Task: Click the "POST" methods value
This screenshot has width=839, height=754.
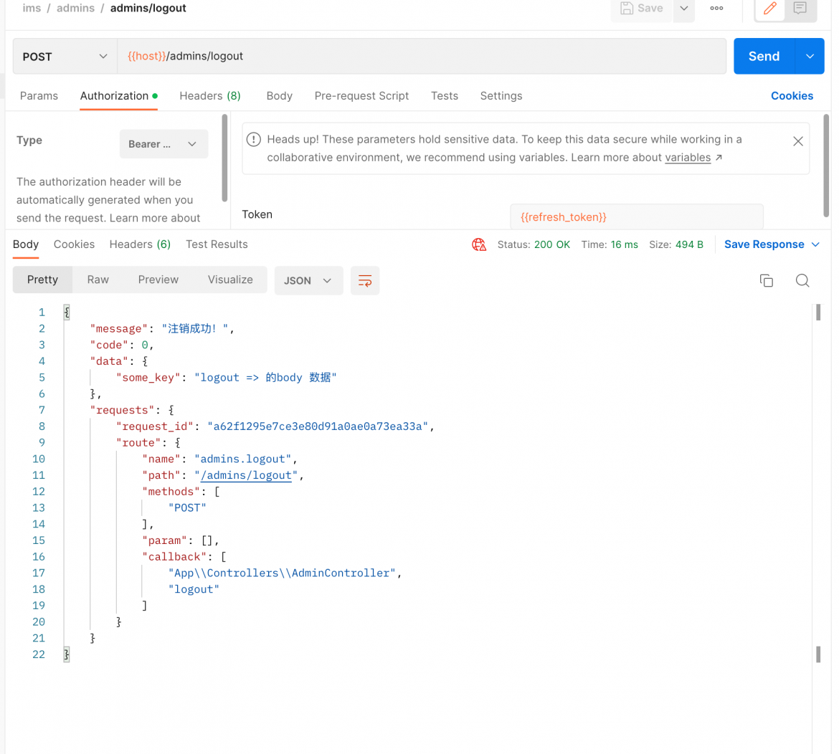Action: point(187,507)
